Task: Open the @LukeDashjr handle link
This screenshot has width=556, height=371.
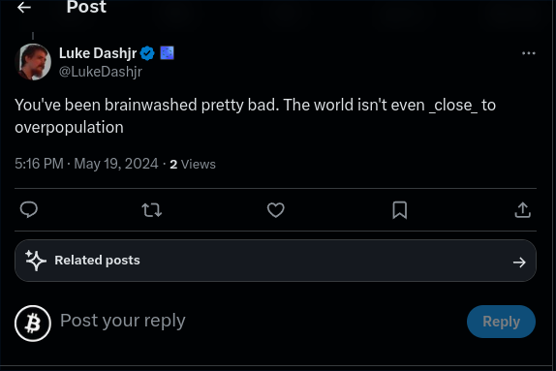Action: coord(101,72)
